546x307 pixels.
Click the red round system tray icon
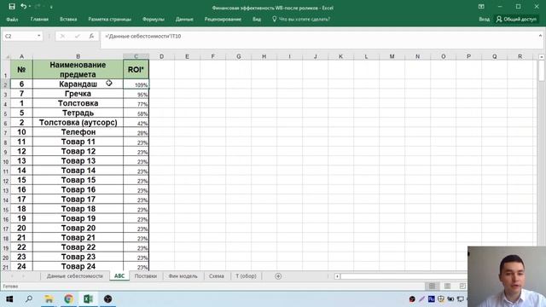(x=412, y=299)
